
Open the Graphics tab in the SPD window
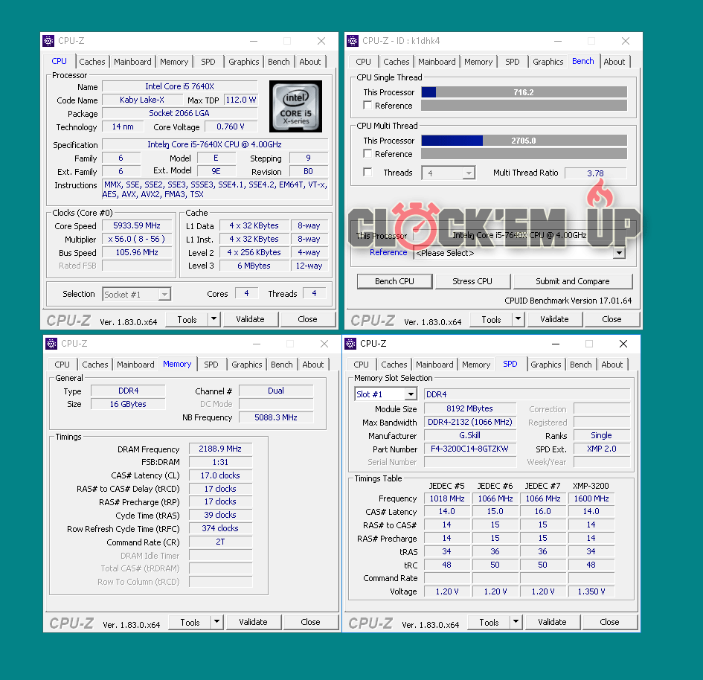(545, 365)
